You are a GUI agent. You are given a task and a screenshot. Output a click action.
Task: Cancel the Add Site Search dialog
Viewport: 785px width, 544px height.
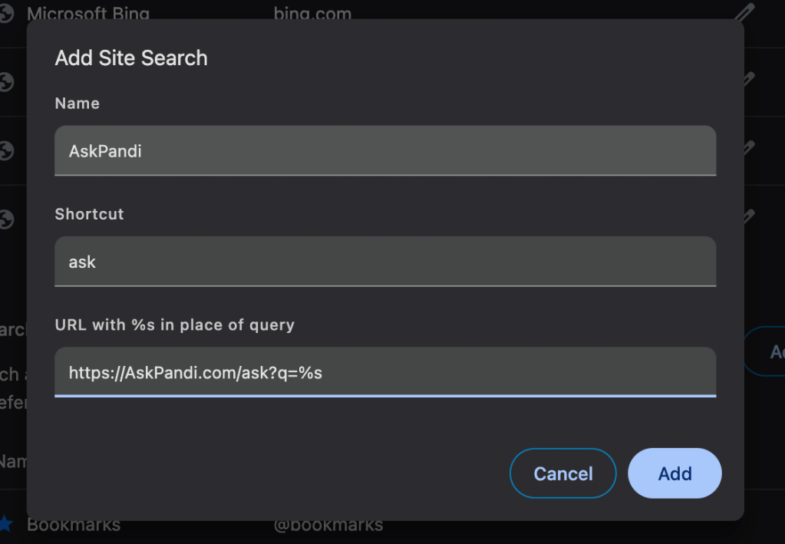click(563, 473)
